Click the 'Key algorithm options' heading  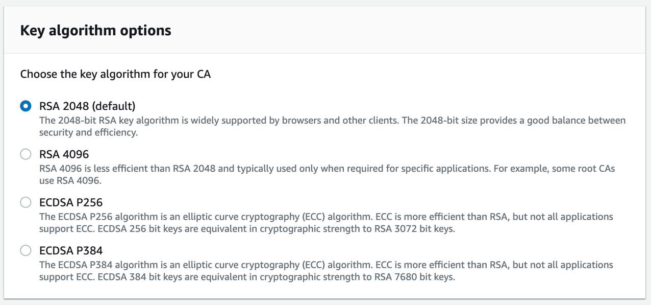96,31
